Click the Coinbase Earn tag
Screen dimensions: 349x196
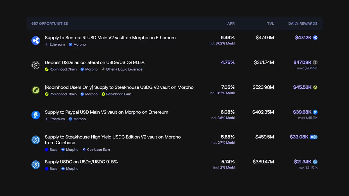96,150
